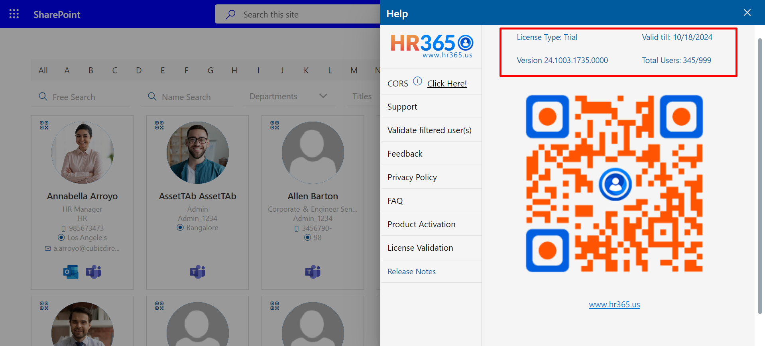Filter directory by letter H
Screen dimensions: 765x346
[234, 71]
